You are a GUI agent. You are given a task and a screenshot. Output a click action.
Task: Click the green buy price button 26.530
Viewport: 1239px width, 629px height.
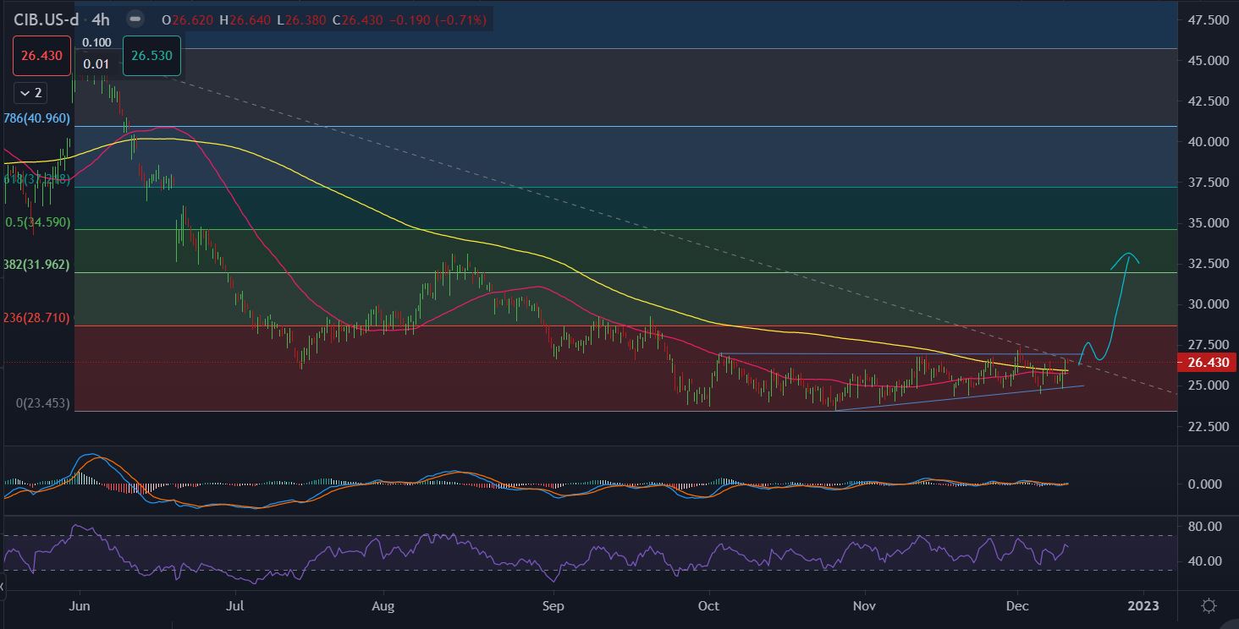pyautogui.click(x=151, y=56)
